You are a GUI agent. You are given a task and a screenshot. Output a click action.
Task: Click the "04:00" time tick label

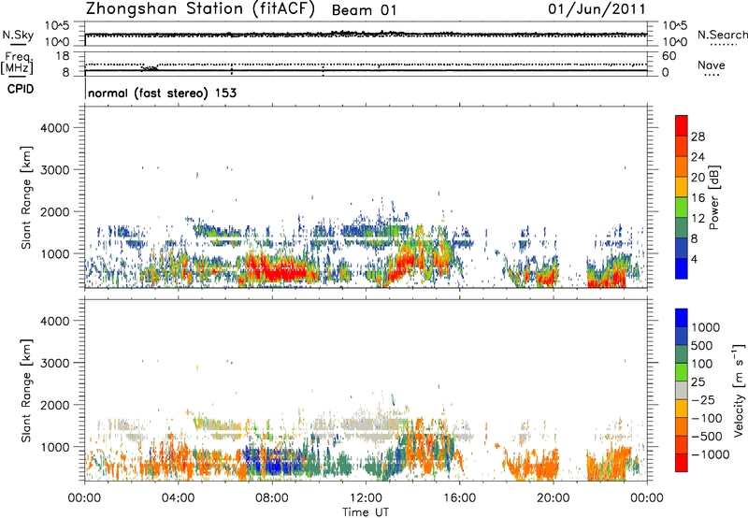click(178, 498)
